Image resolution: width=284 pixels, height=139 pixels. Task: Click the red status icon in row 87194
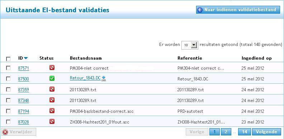[x=52, y=111]
